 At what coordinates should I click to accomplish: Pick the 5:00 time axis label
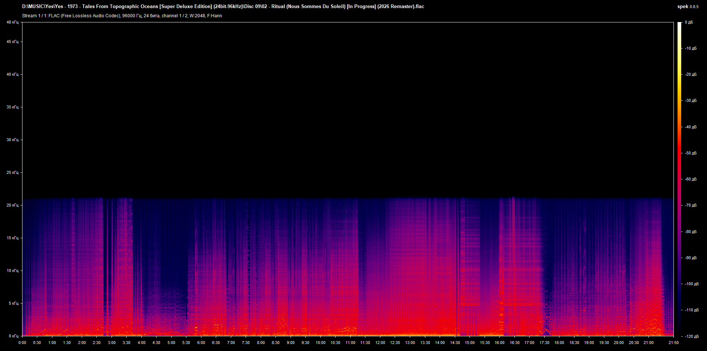[x=172, y=343]
